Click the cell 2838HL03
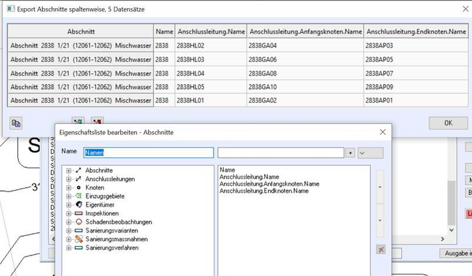The width and height of the screenshot is (472, 276). point(211,60)
